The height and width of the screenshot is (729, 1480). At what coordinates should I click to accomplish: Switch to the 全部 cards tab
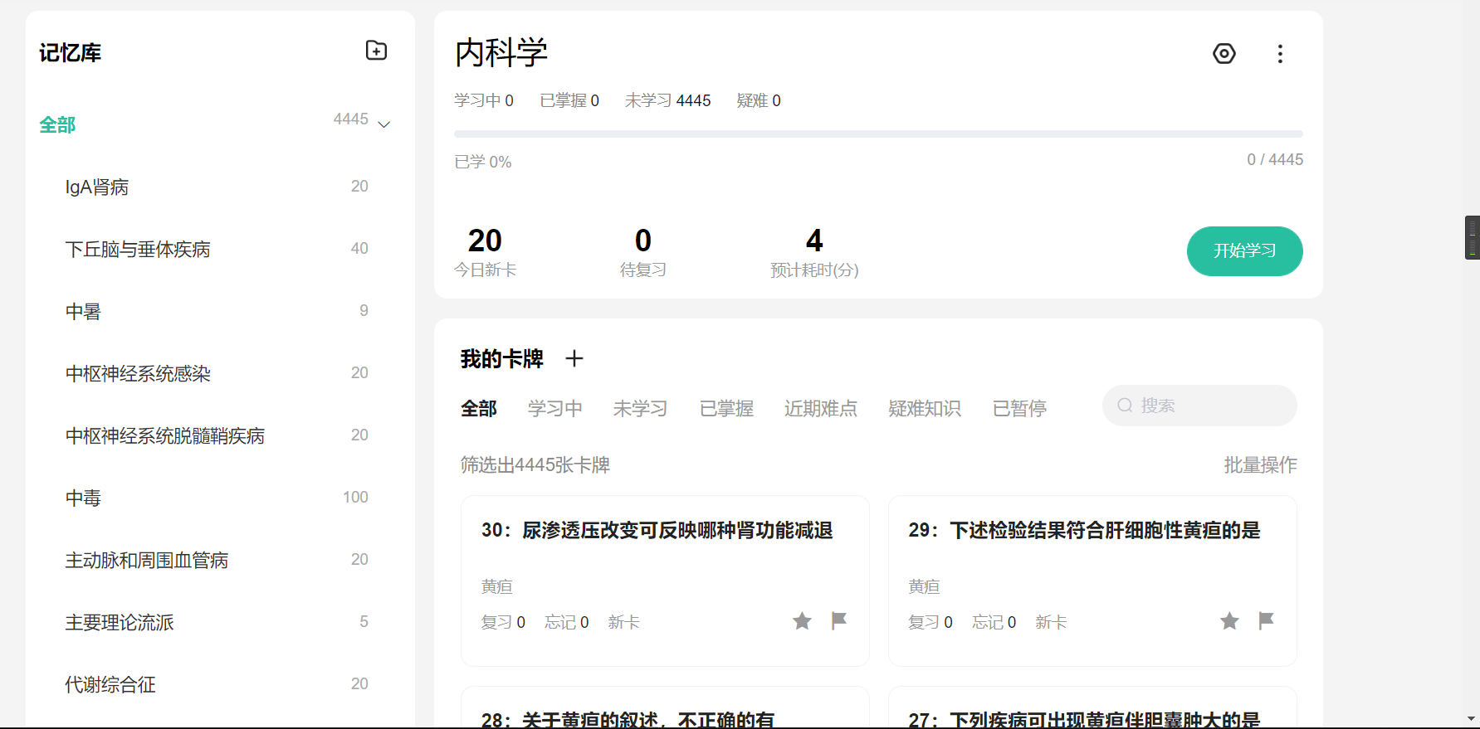tap(479, 409)
